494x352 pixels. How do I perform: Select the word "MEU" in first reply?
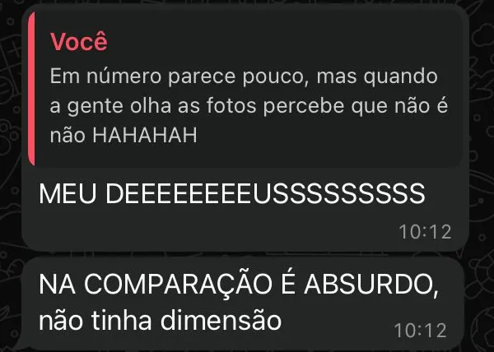(68, 194)
